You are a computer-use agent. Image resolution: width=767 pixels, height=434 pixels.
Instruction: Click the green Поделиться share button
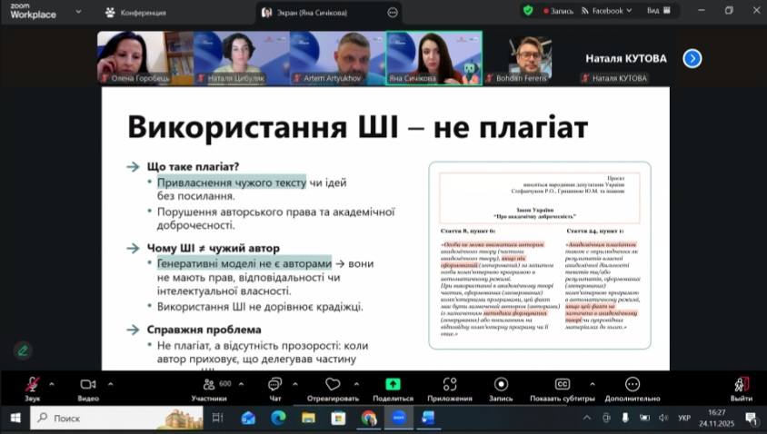(x=393, y=384)
